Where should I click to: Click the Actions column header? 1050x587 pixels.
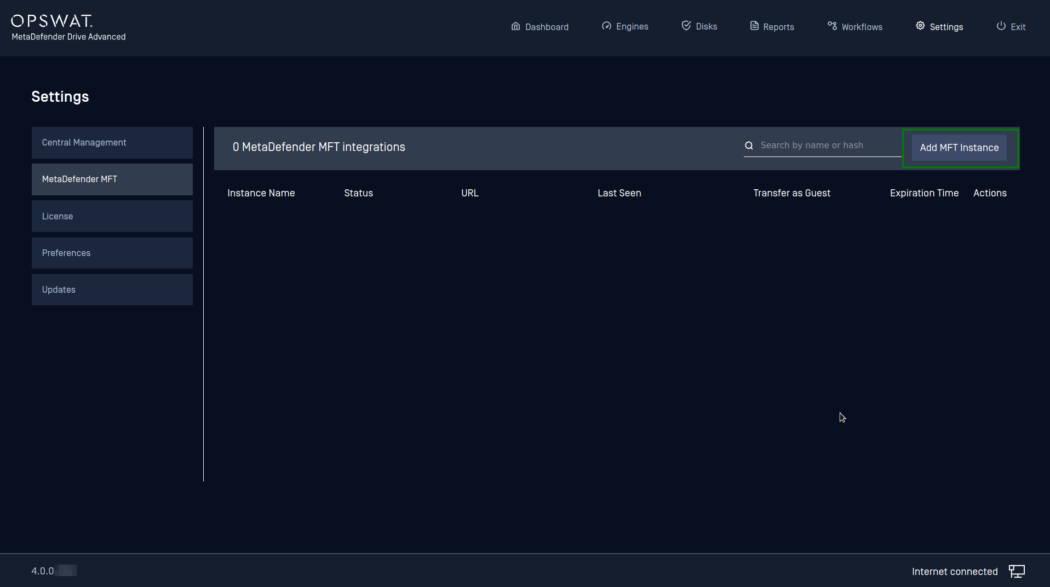point(990,193)
